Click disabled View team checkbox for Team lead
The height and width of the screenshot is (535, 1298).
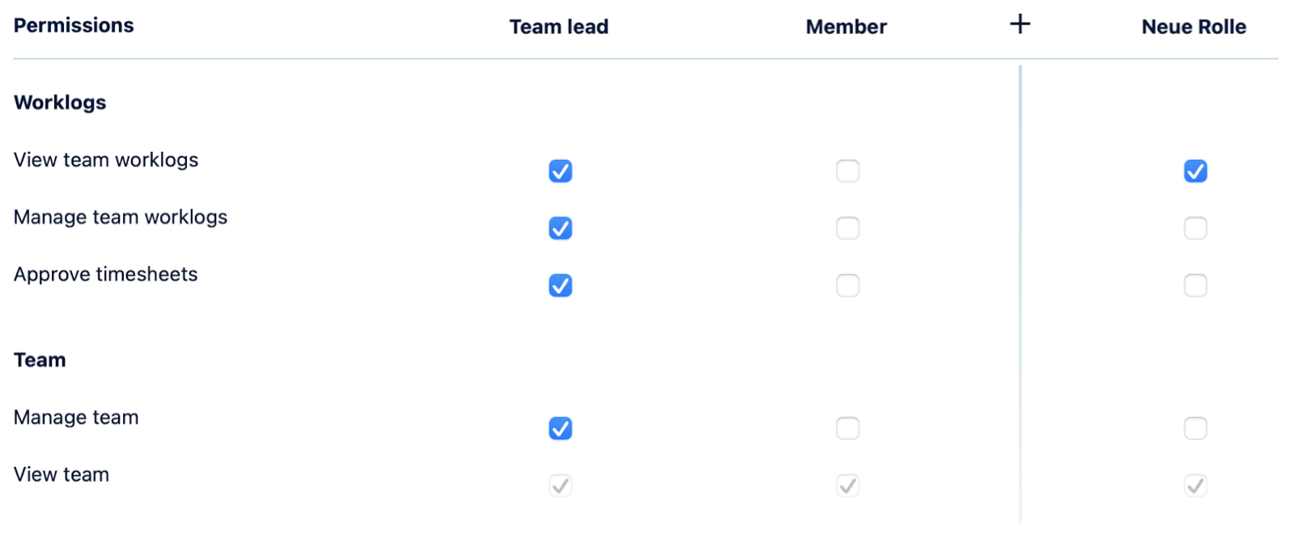560,486
